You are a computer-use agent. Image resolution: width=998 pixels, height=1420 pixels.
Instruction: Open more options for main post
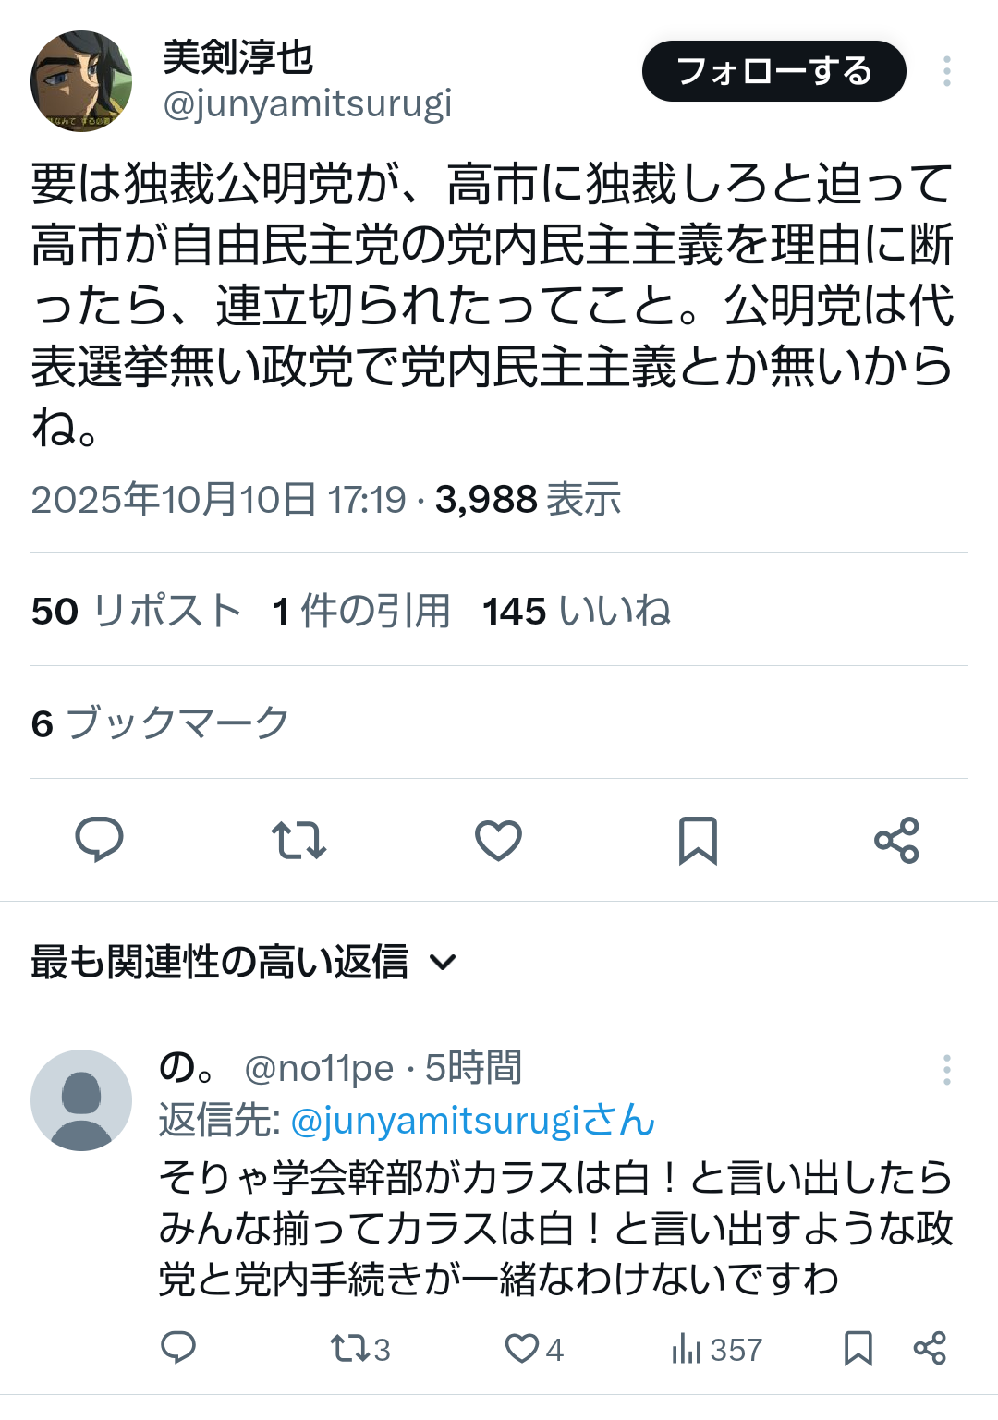pyautogui.click(x=946, y=71)
